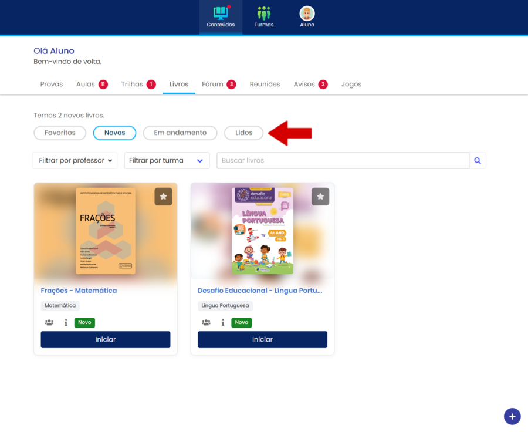Choose the Em andamento filter
The image size is (528, 432).
click(x=180, y=133)
